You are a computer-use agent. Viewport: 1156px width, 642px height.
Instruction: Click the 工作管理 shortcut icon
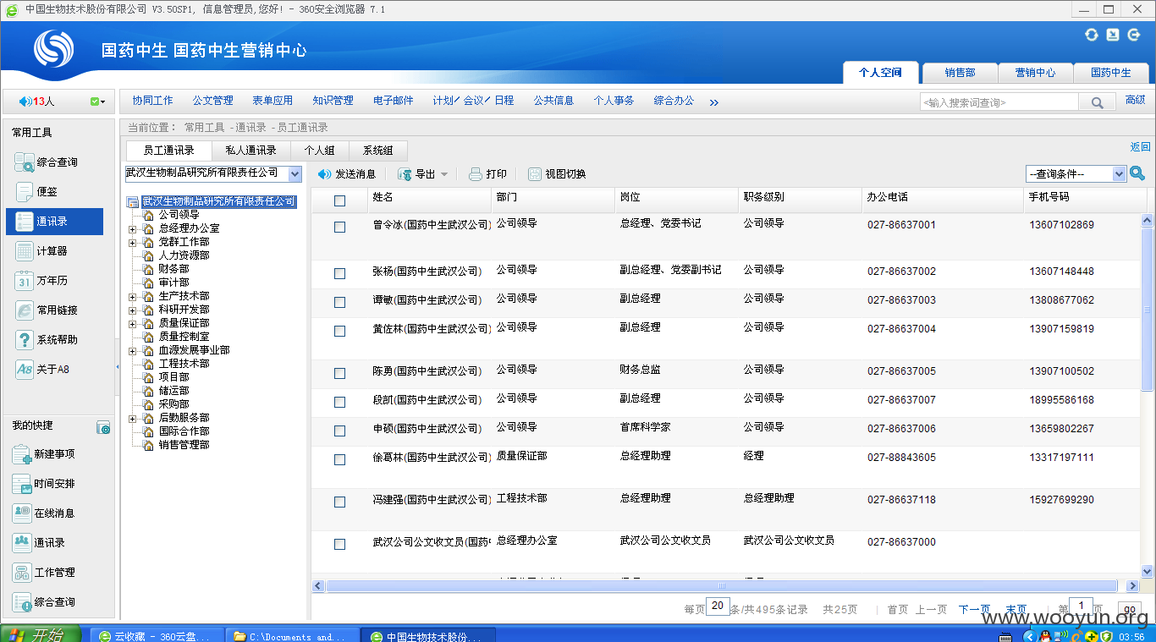(x=22, y=573)
